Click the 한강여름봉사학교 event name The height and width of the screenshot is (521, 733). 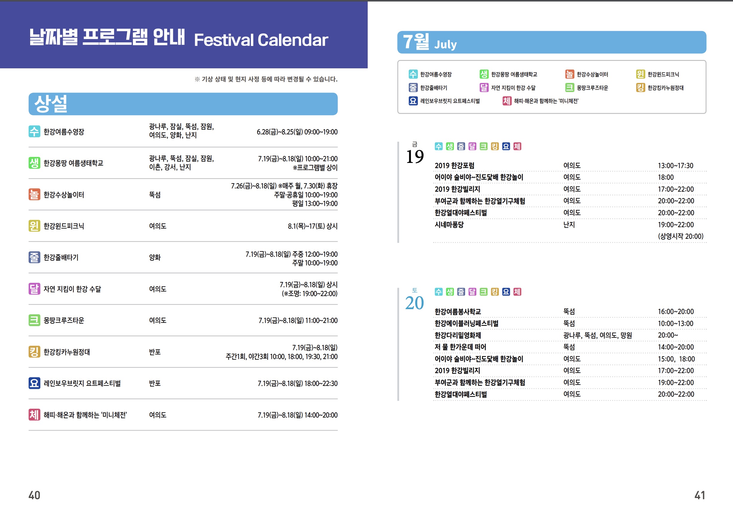pos(458,312)
